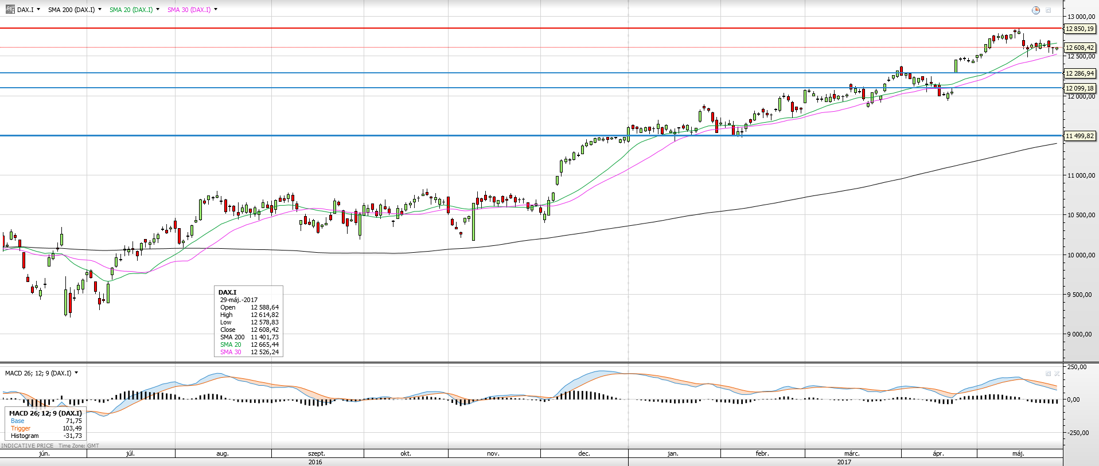Click the dec. month on time axis
1099x466 pixels.
click(x=584, y=453)
